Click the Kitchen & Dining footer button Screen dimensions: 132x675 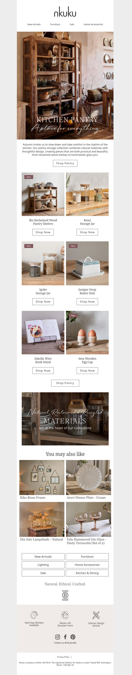click(87, 573)
